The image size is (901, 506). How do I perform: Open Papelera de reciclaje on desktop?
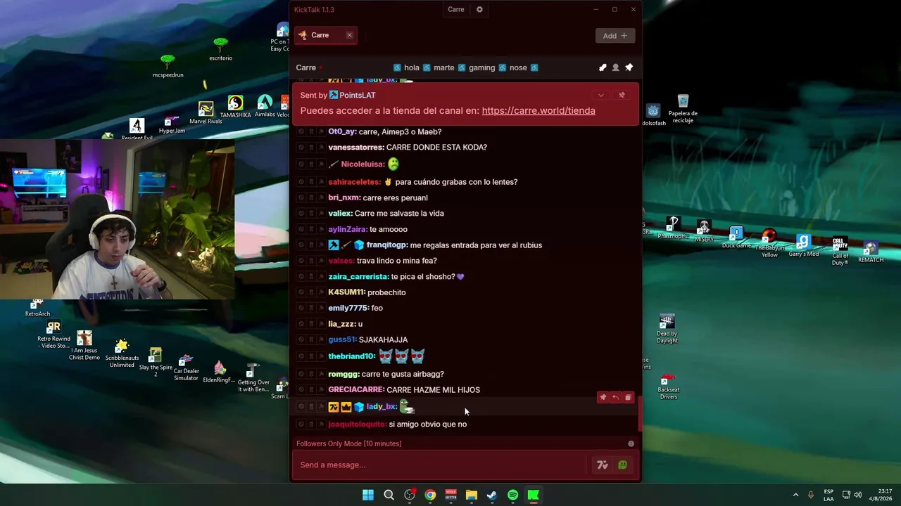[683, 109]
